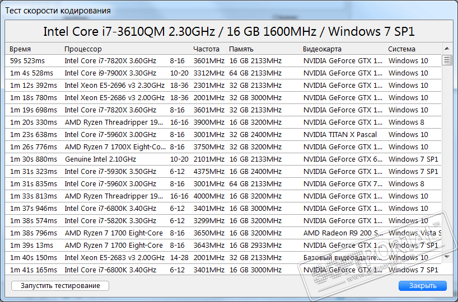Select the row with time 1m 37s 946ms

[223, 209]
